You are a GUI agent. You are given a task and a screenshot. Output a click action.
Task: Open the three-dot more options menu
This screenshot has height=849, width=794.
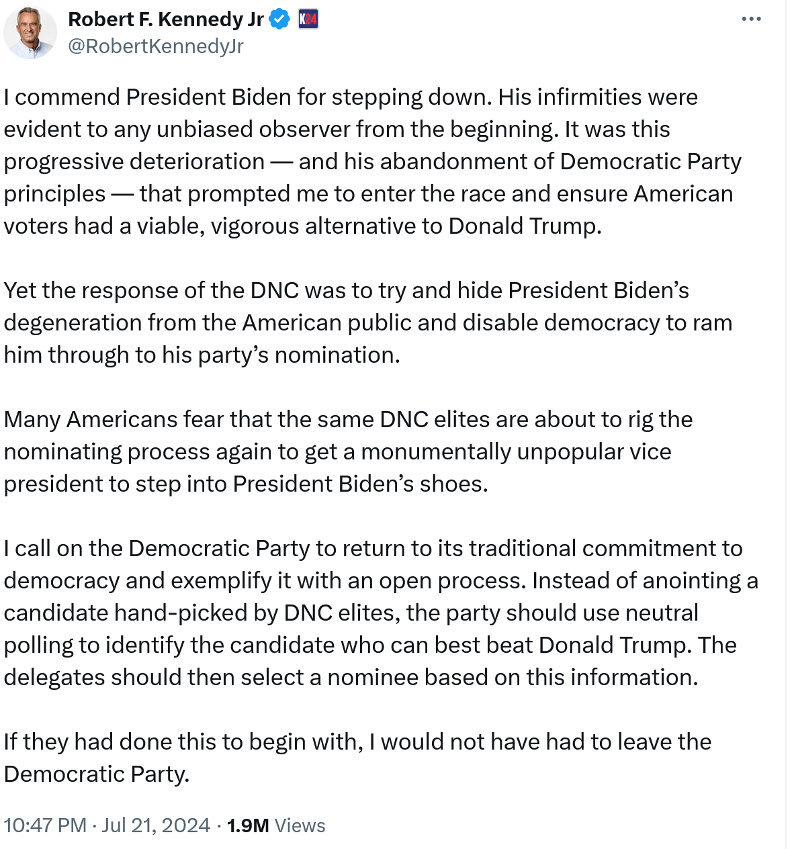(751, 19)
